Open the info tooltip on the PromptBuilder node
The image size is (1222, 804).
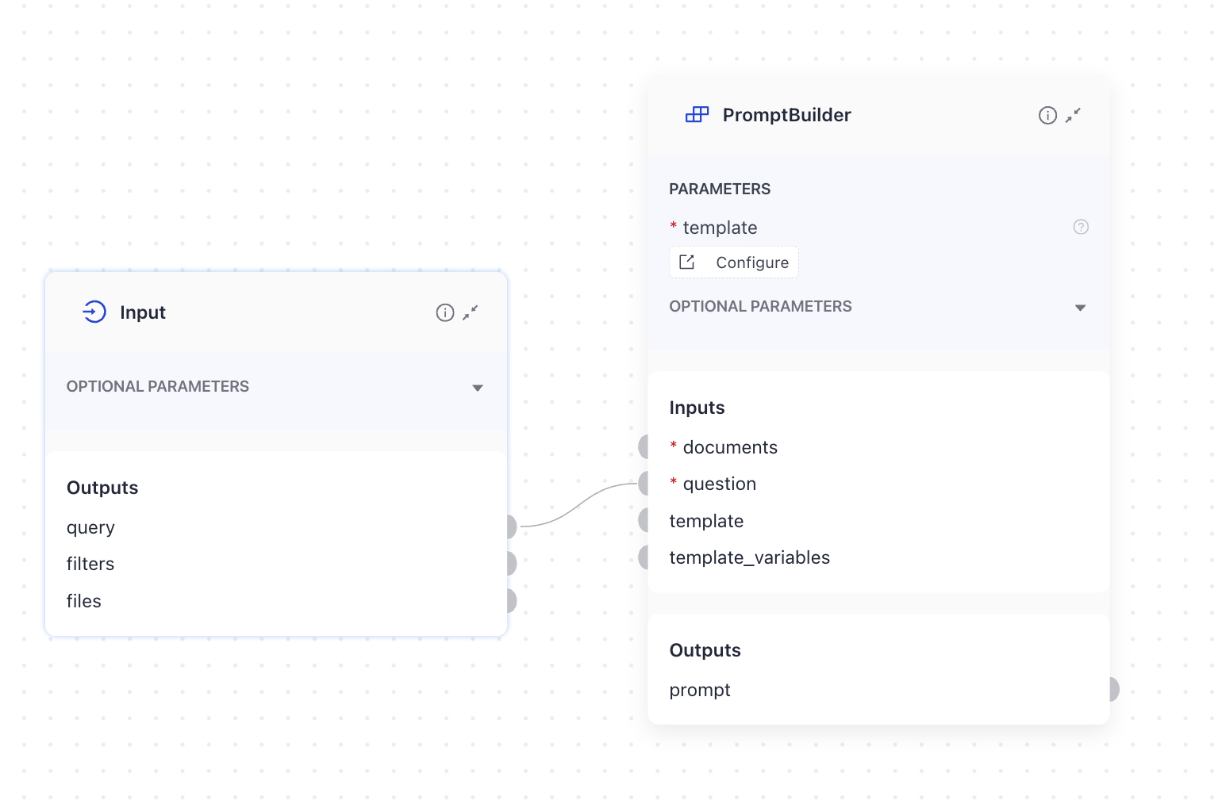point(1047,115)
